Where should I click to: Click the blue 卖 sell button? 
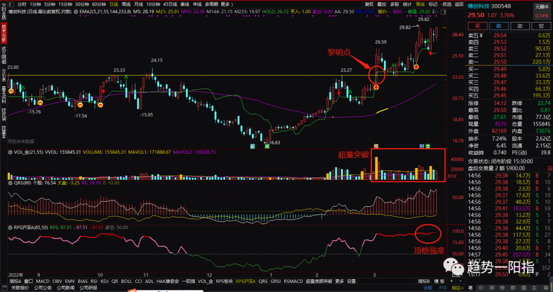click(x=499, y=26)
